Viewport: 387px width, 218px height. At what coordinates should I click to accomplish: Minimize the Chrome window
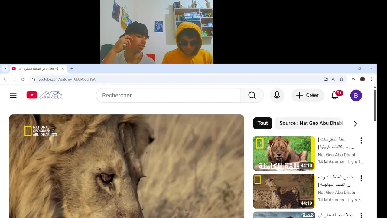coord(349,68)
